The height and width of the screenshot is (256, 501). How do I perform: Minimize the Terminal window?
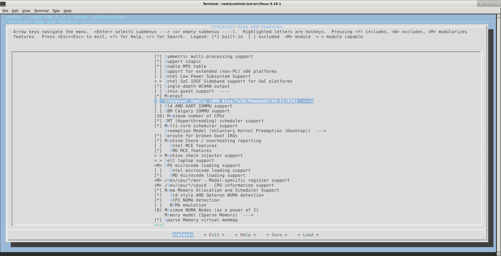pos(487,4)
